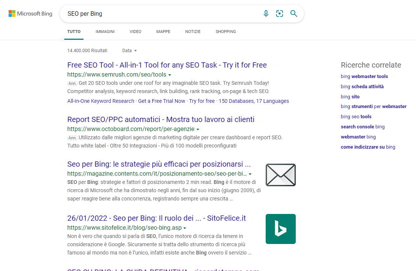This screenshot has height=271, width=416.
Task: Click the magnifying glass search button
Action: (293, 14)
